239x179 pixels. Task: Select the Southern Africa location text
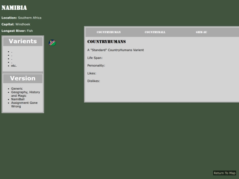click(30, 18)
